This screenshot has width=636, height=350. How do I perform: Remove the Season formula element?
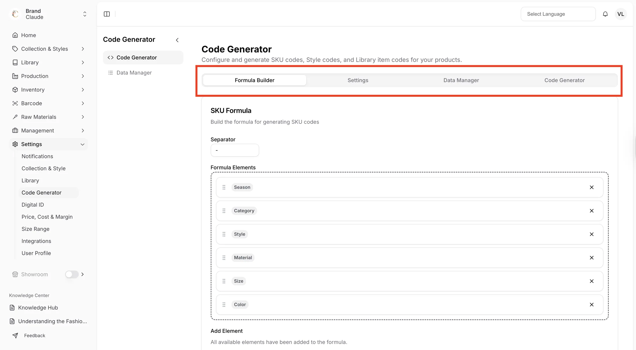(591, 187)
